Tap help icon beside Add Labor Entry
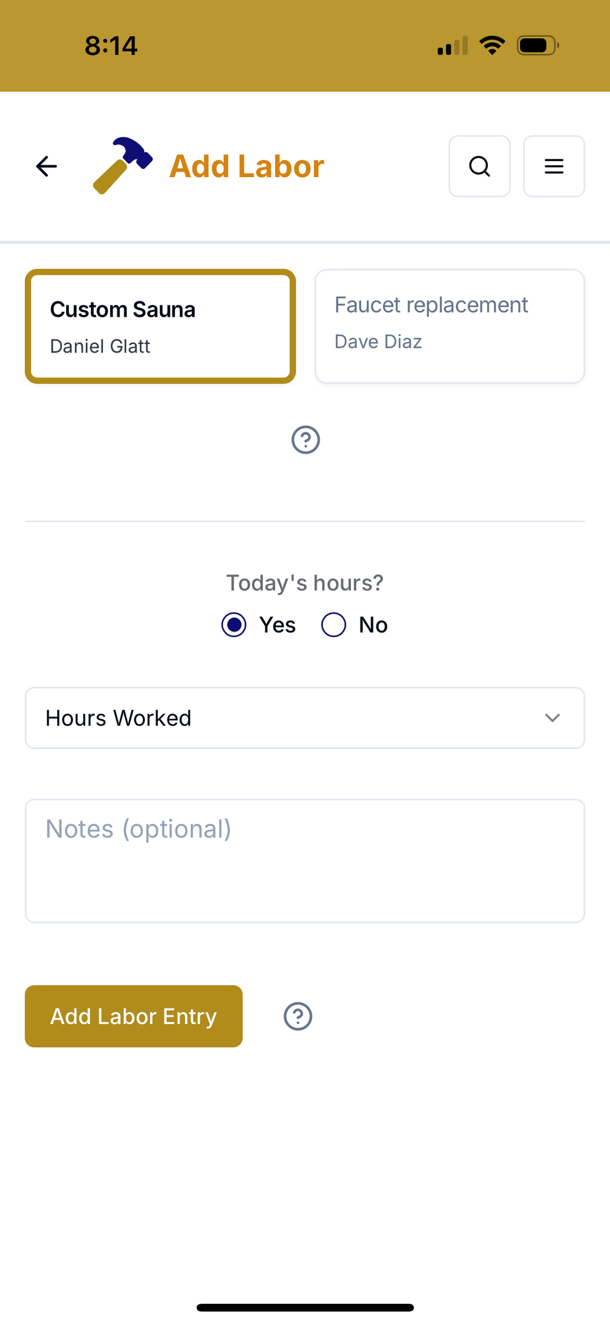Image resolution: width=610 pixels, height=1324 pixels. (298, 1016)
